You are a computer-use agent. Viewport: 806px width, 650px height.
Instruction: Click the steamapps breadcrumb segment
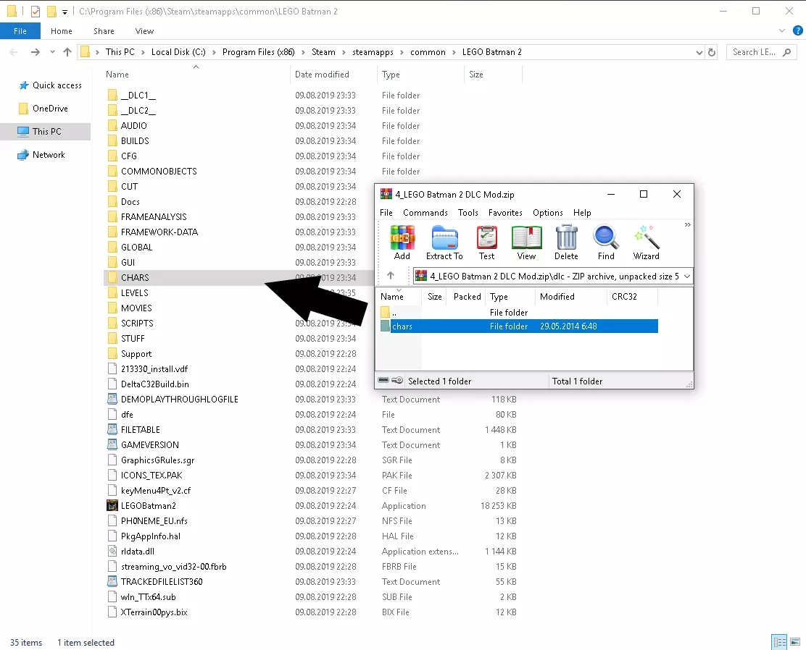pos(373,52)
